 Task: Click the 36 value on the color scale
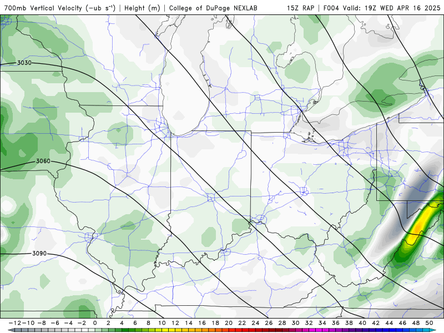(x=336, y=323)
